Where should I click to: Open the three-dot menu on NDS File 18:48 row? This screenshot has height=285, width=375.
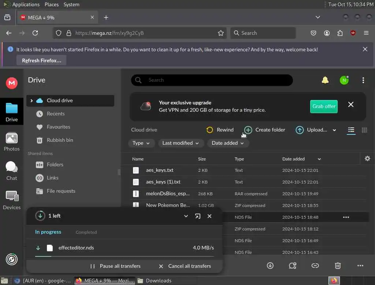(346, 217)
